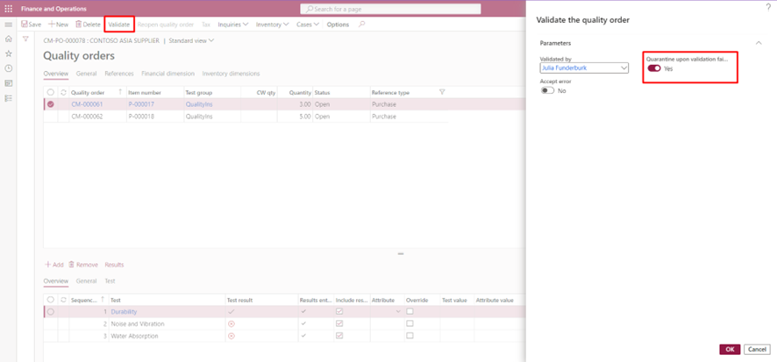777x362 pixels.
Task: Click failed result icon for Water Absorption
Action: (x=231, y=336)
